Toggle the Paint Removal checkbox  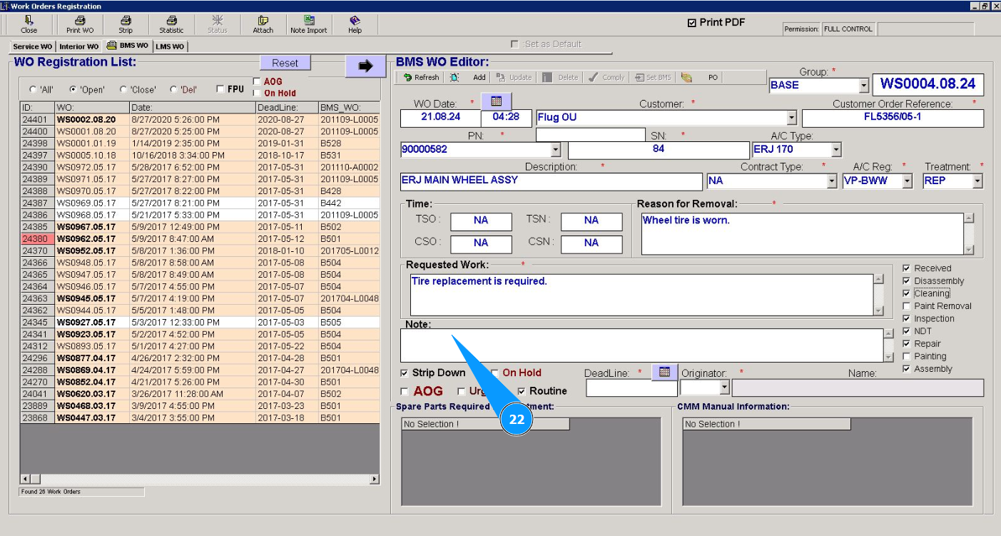click(907, 306)
